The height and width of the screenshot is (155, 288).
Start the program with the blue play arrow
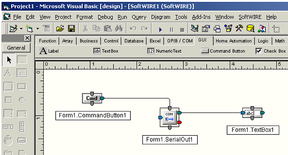click(x=160, y=29)
